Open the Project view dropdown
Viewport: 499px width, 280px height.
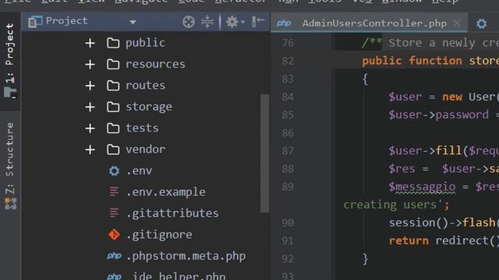coord(133,23)
